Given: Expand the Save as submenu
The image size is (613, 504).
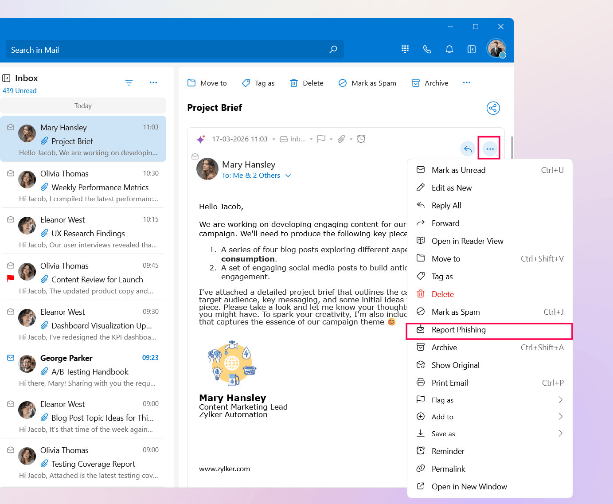Looking at the screenshot, I should pyautogui.click(x=560, y=434).
